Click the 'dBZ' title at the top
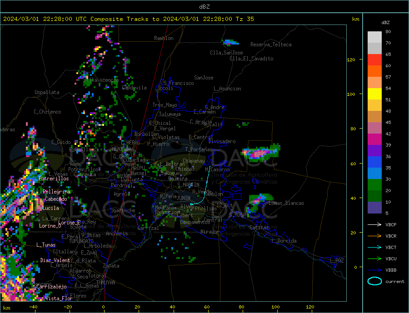The image size is (409, 313). pos(204,7)
